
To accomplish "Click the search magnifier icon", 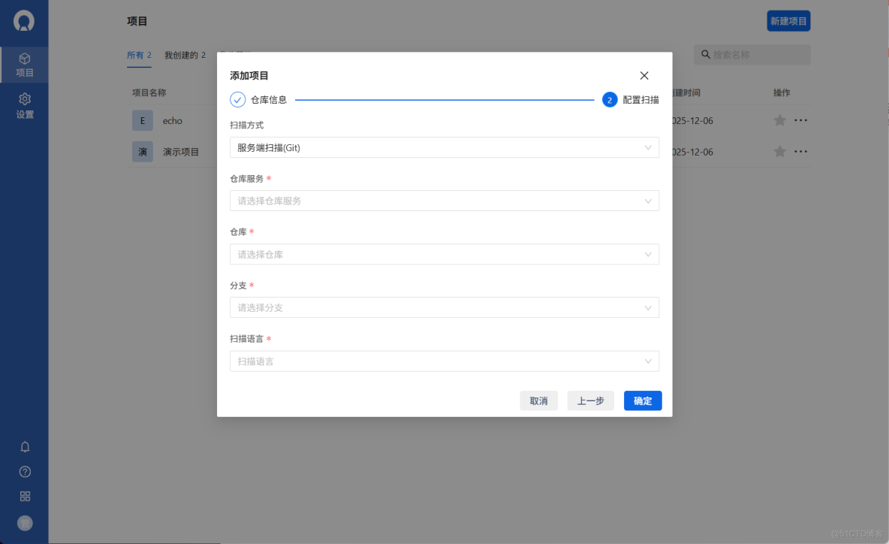I will (x=704, y=54).
